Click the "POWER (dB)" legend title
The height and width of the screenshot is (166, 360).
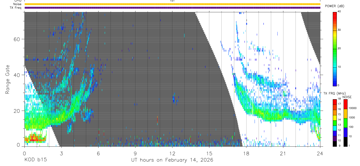point(334,6)
